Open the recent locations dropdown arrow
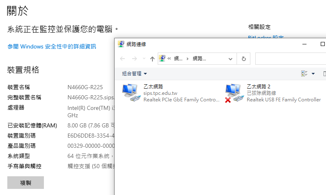The width and height of the screenshot is (326, 195). pyautogui.click(x=143, y=59)
